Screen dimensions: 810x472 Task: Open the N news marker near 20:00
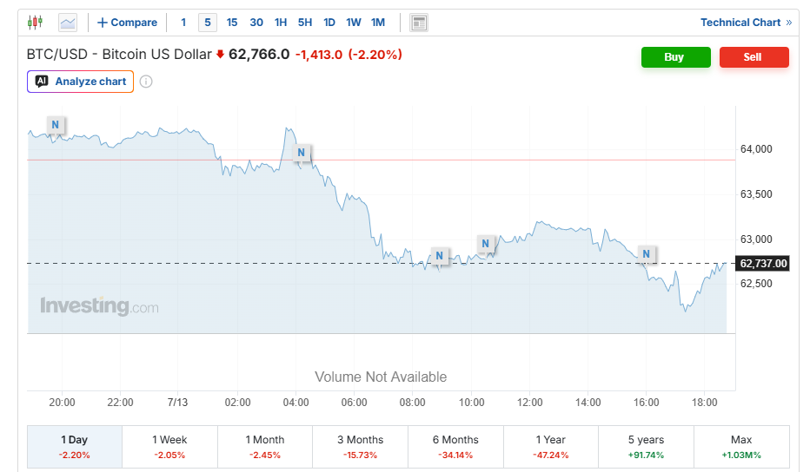pyautogui.click(x=56, y=125)
